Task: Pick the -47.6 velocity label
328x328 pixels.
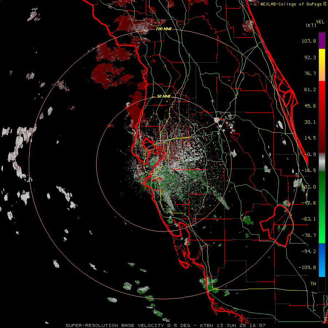Action: (x=309, y=203)
